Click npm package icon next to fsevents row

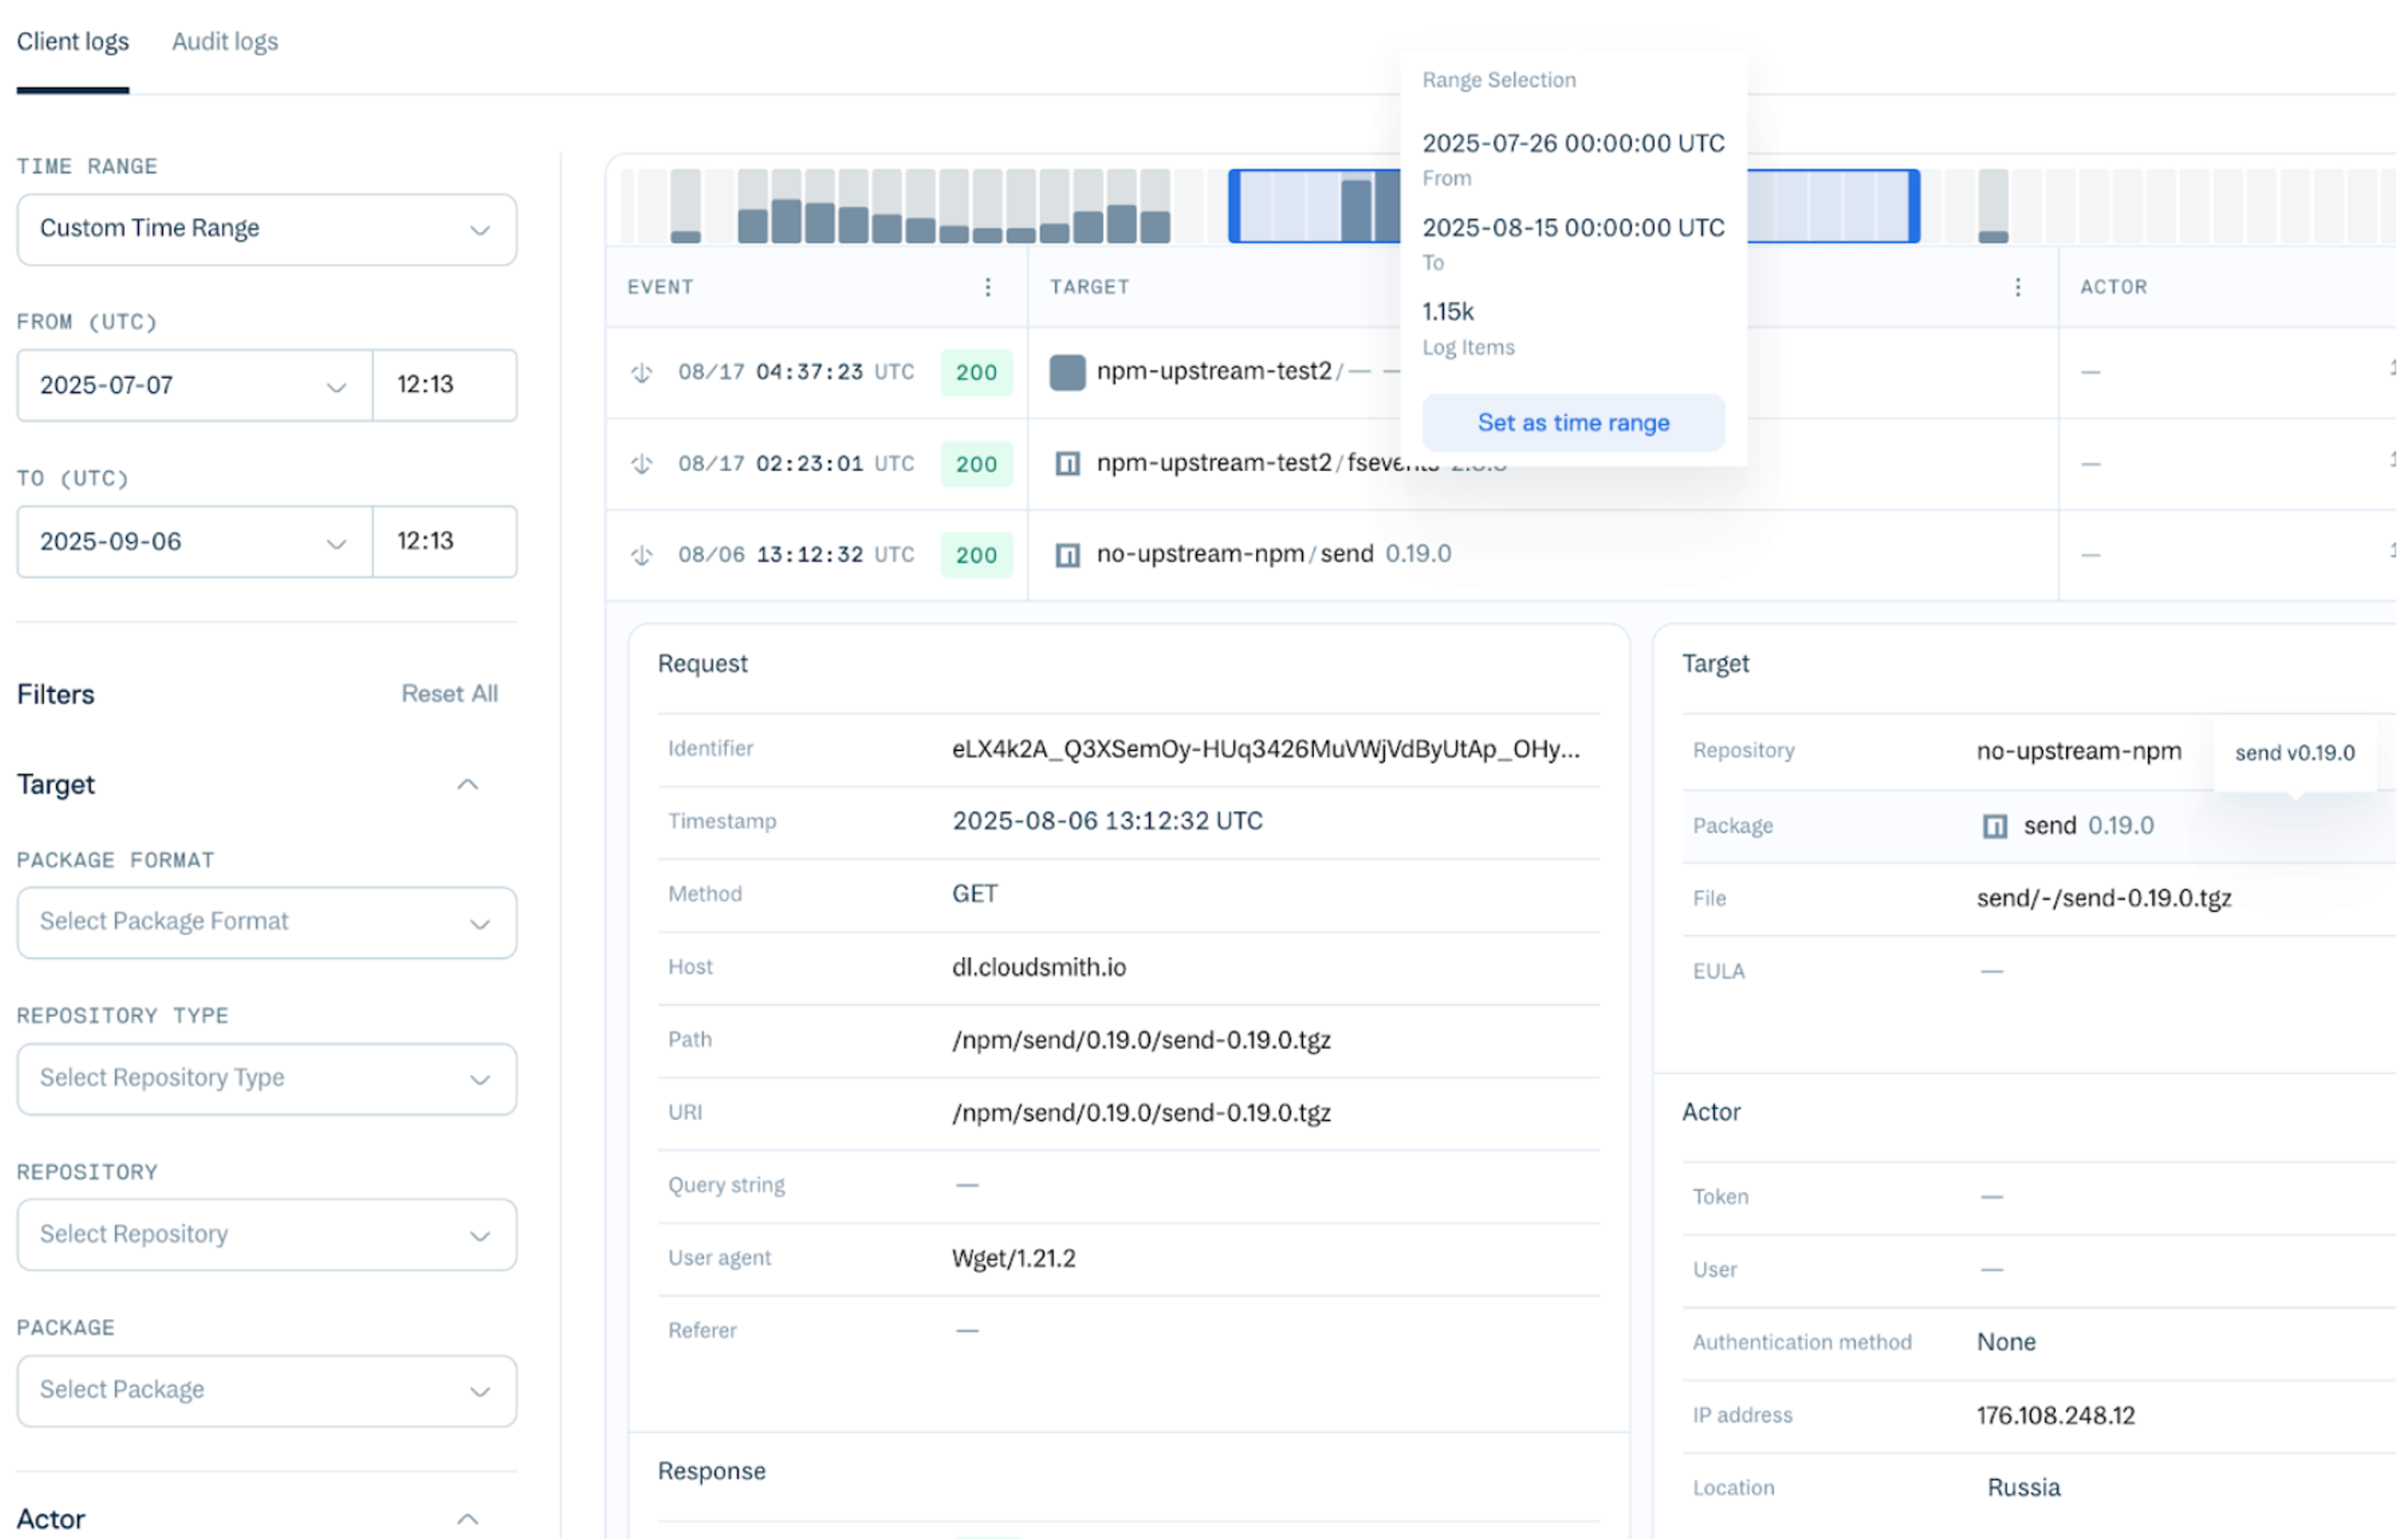[x=1067, y=464]
